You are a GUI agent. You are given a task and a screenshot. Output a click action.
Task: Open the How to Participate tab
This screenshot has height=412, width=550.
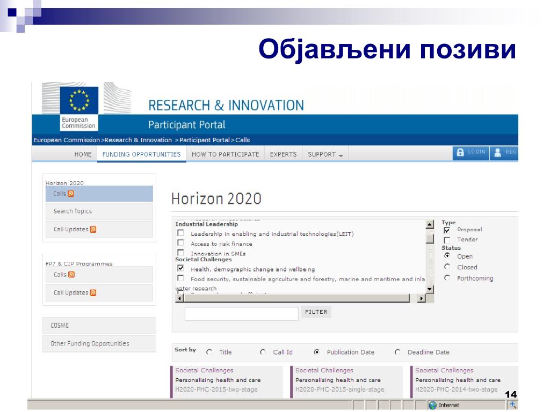(x=225, y=154)
